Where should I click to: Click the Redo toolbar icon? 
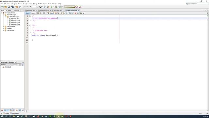20,7
